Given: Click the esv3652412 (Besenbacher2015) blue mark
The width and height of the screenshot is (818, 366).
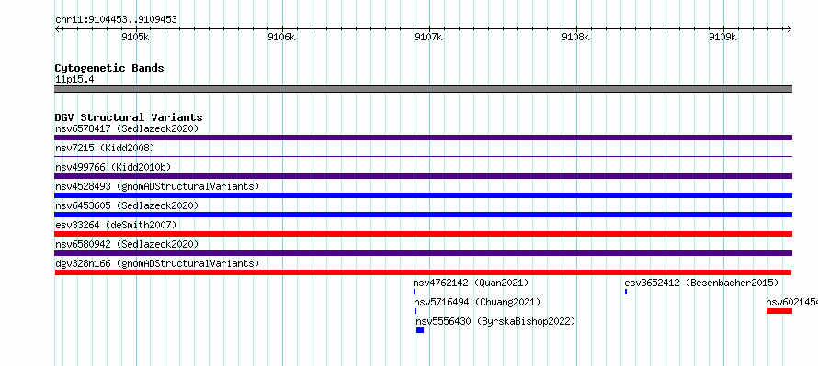Looking at the screenshot, I should pos(626,292).
